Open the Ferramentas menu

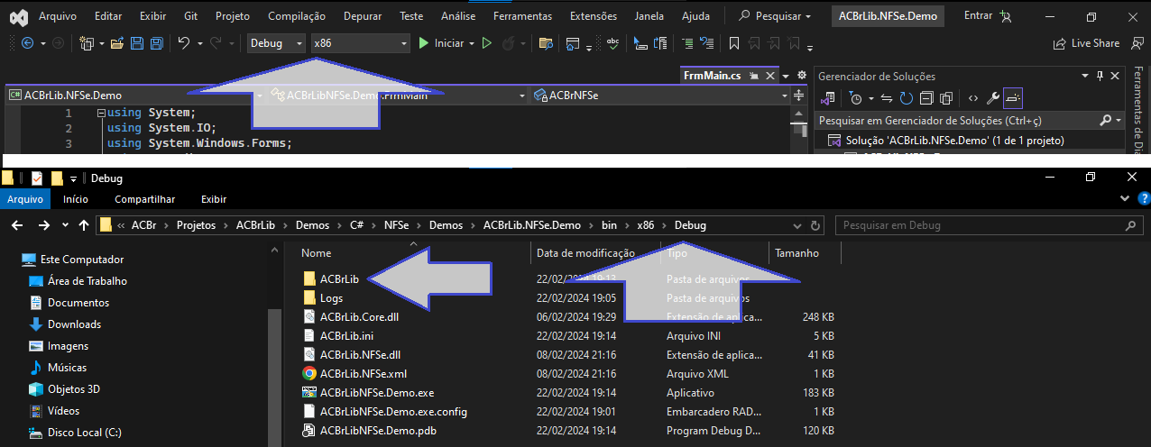[x=523, y=16]
